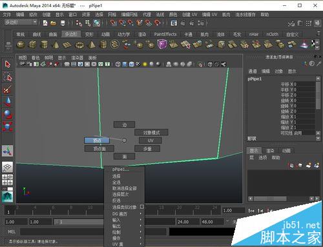Check the 选择类似对象 option box

click(x=142, y=207)
